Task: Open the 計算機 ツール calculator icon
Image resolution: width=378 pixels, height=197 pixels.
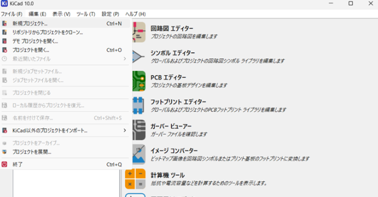Action: (x=135, y=179)
